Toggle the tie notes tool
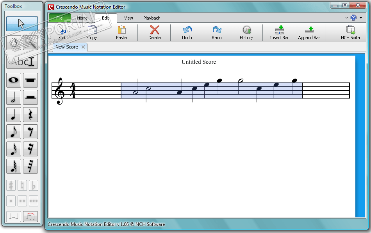 coord(14,217)
